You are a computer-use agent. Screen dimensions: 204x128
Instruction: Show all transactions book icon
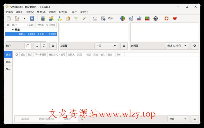pos(95,18)
